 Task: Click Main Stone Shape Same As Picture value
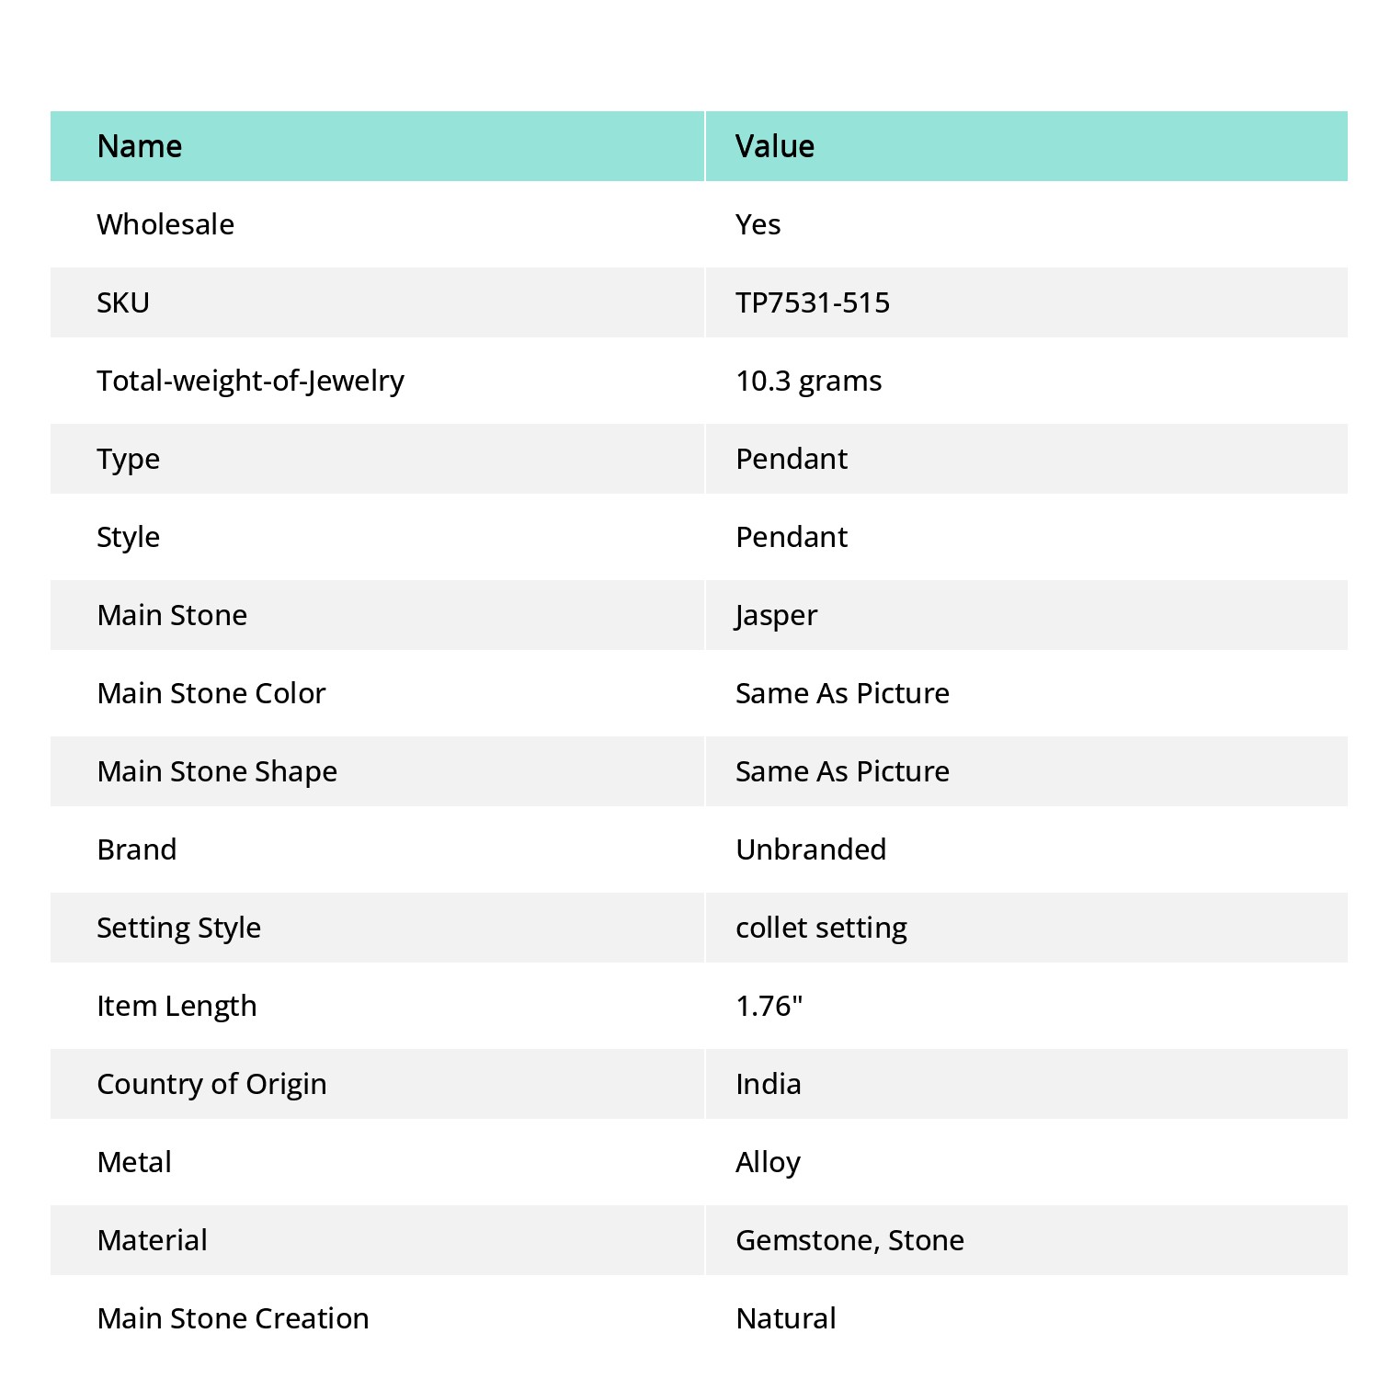click(x=842, y=771)
